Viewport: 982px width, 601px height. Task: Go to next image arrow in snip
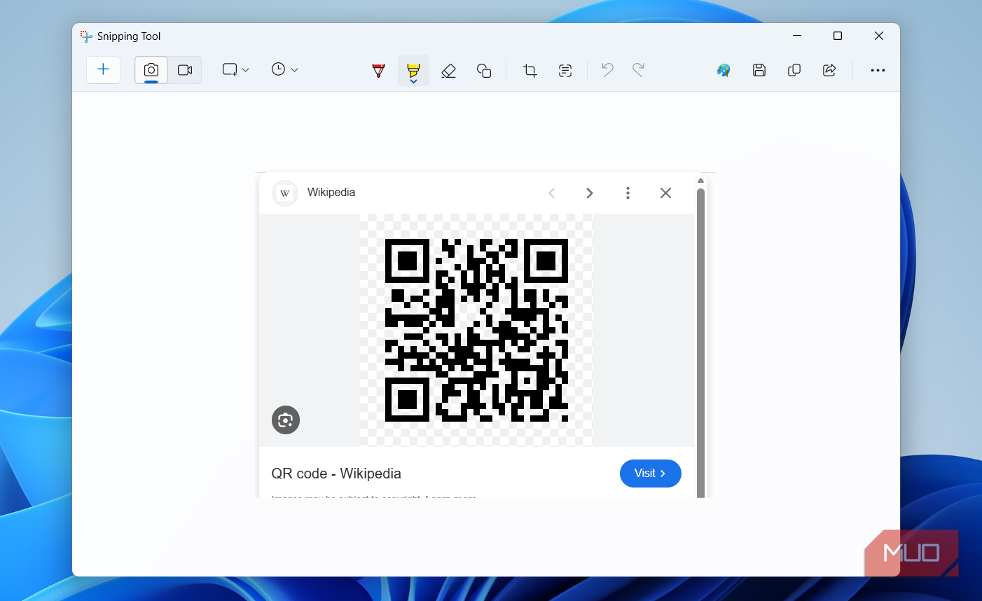590,193
